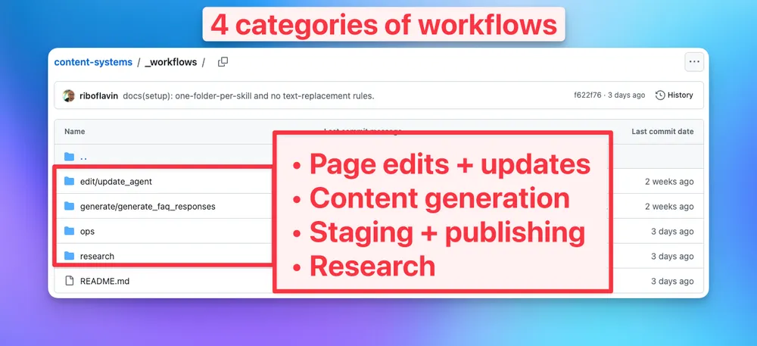Image resolution: width=757 pixels, height=346 pixels.
Task: Click the ops folder icon
Action: [x=69, y=231]
